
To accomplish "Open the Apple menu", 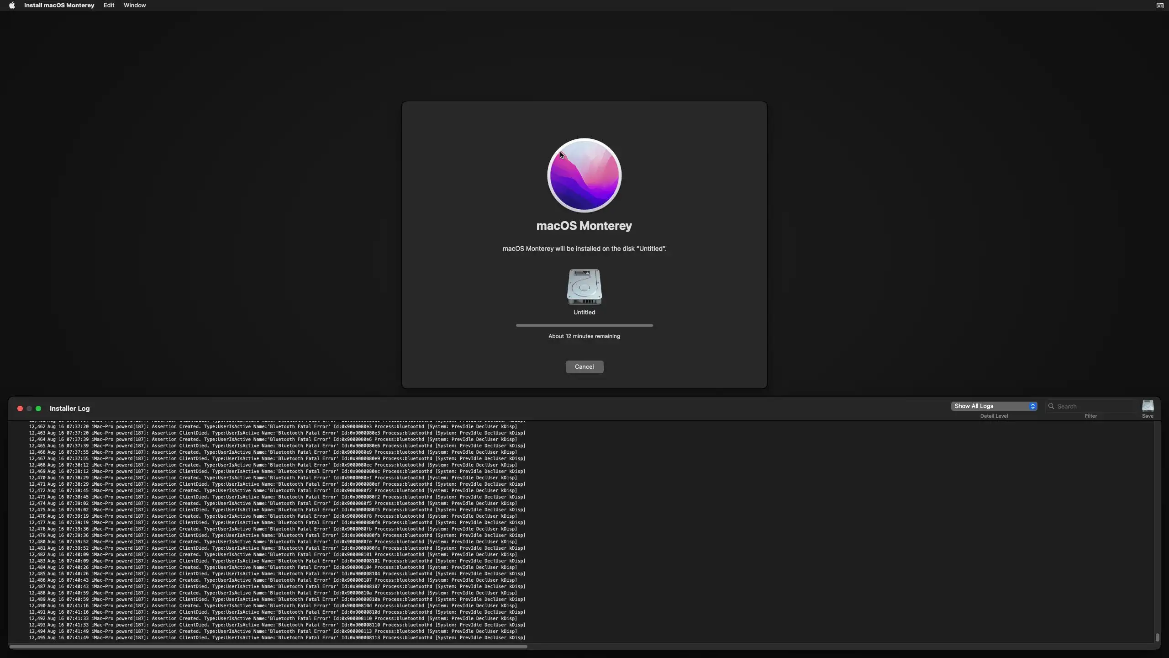I will point(12,5).
